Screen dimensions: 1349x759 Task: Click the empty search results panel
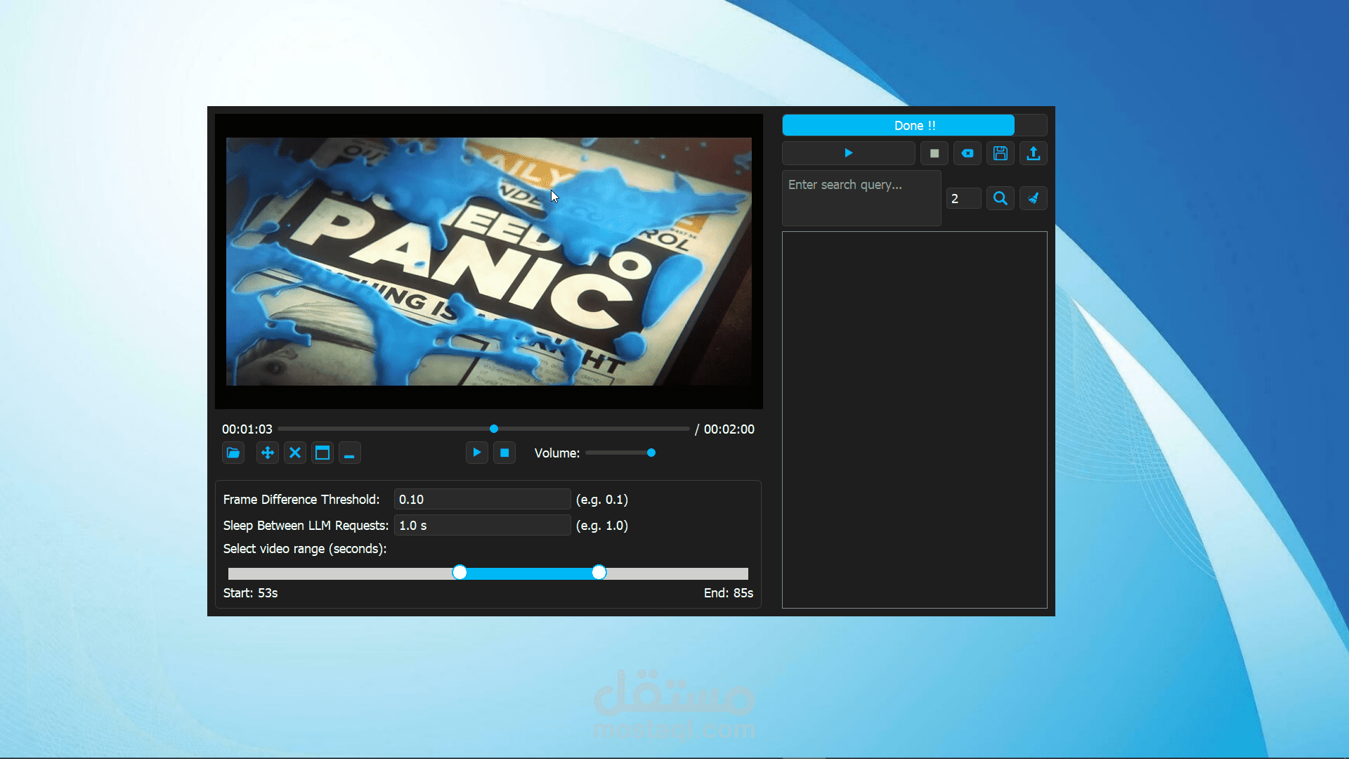coord(915,420)
